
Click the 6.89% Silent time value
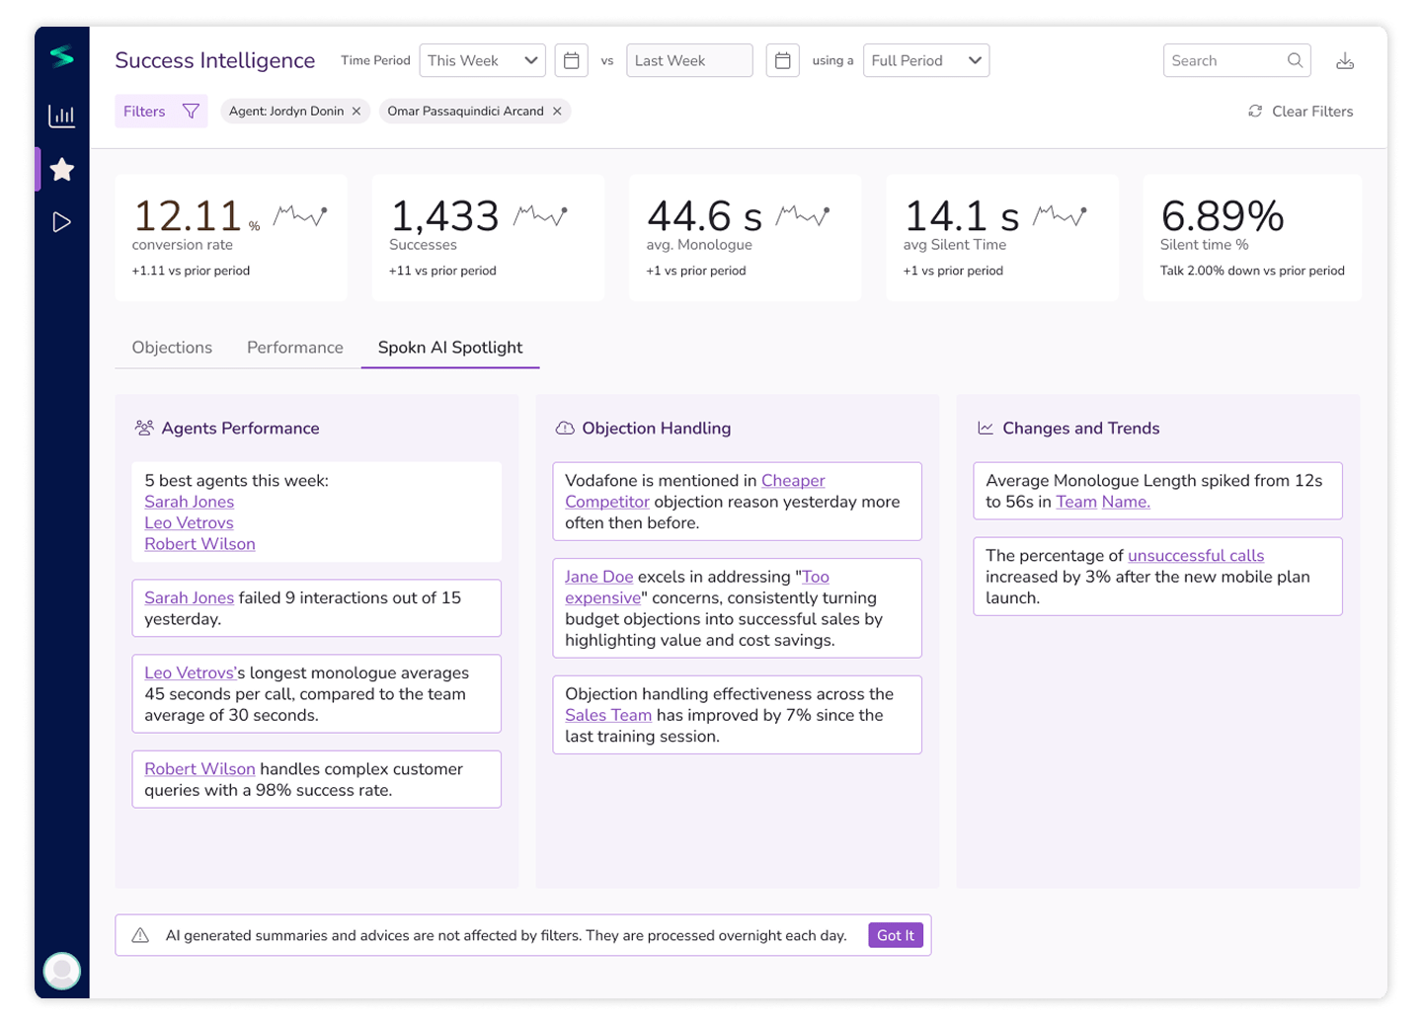point(1222,215)
